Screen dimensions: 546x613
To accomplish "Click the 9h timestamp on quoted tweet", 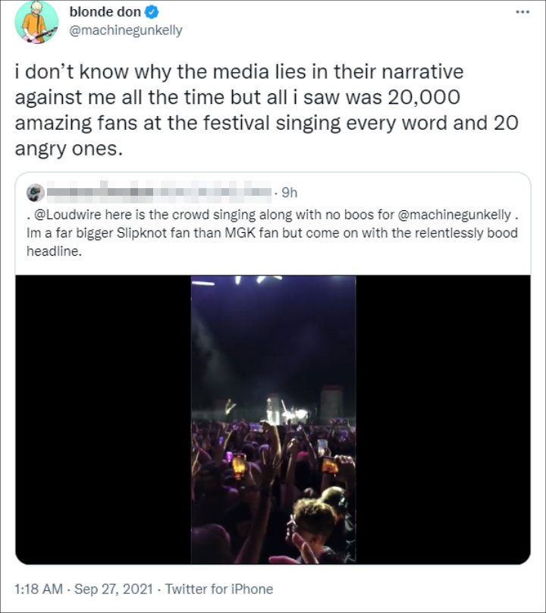I will [x=290, y=193].
